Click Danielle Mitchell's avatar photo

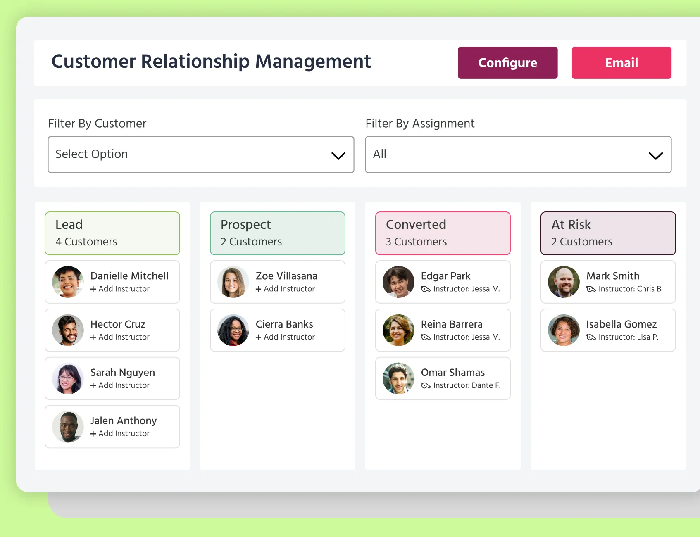pyautogui.click(x=68, y=282)
